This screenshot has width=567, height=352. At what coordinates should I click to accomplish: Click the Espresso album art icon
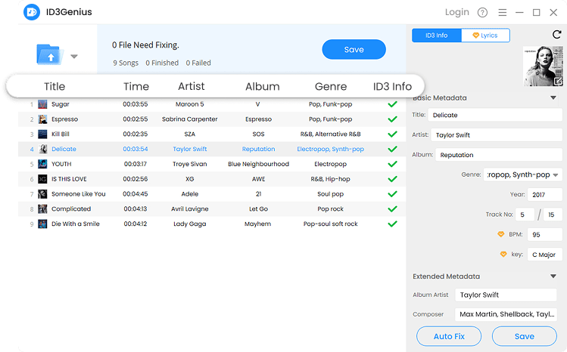point(42,119)
